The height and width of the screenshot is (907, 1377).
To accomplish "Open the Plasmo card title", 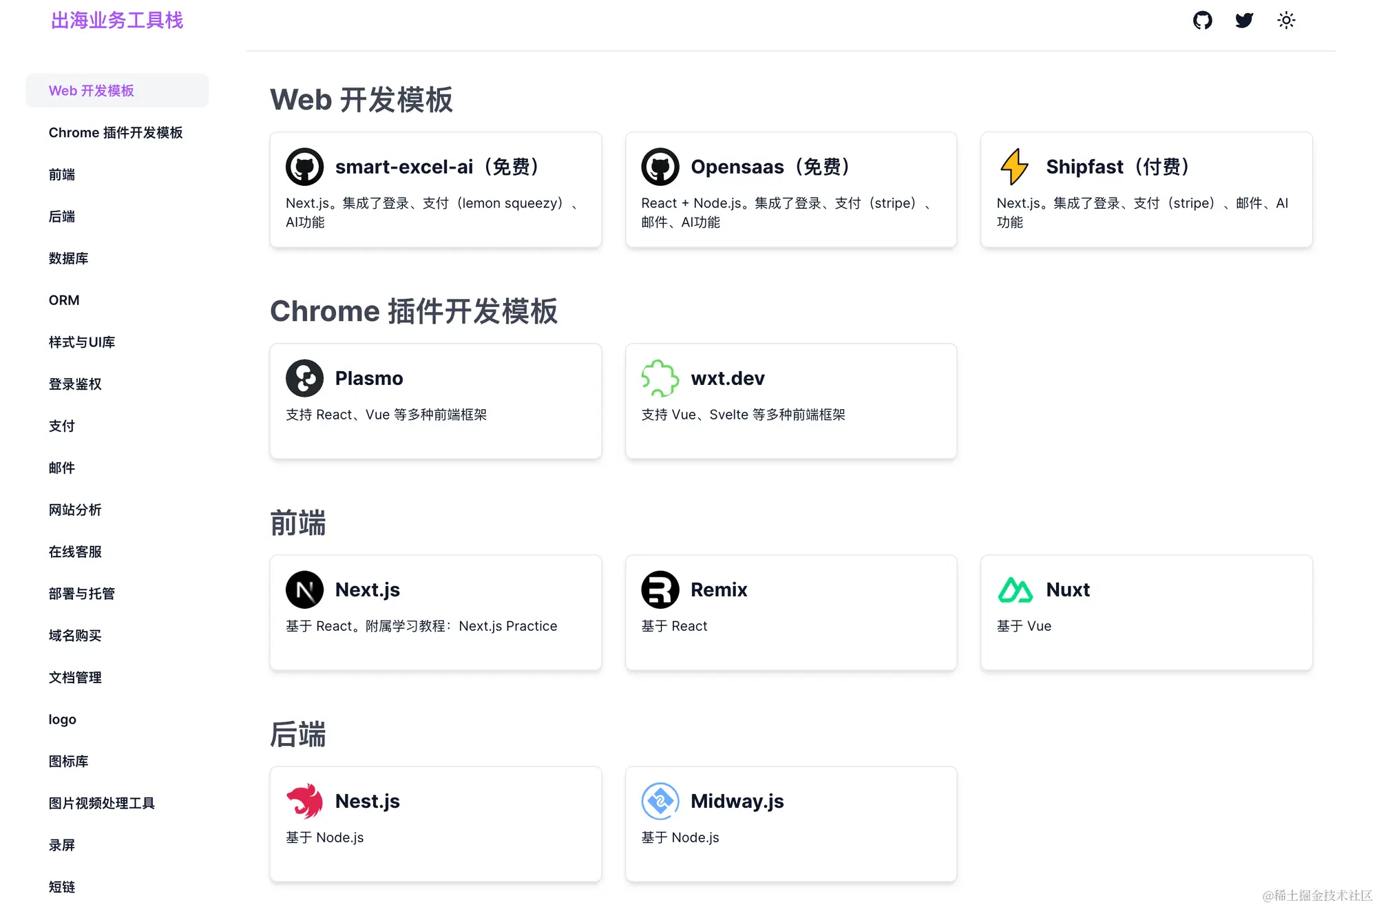I will coord(369,378).
